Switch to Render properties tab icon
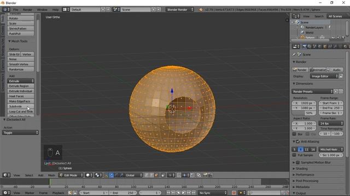Image resolution: width=350 pixels, height=196 pixels. click(304, 46)
